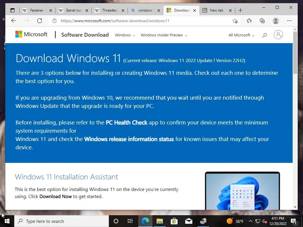303x227 pixels.
Task: Click the page vertical scrollbar thumb
Action: pyautogui.click(x=295, y=53)
